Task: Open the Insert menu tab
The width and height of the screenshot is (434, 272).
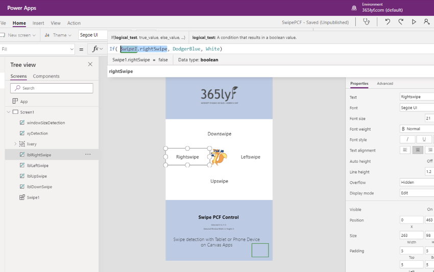Action: tap(38, 23)
